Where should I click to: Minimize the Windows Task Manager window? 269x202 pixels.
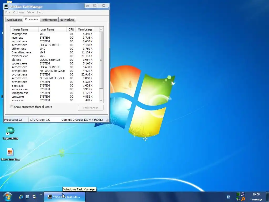[x=88, y=6]
